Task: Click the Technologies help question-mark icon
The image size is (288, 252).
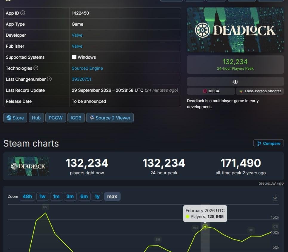Action: pos(36,68)
